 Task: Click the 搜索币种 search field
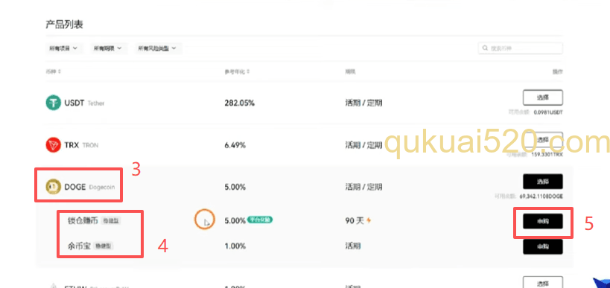click(x=520, y=48)
